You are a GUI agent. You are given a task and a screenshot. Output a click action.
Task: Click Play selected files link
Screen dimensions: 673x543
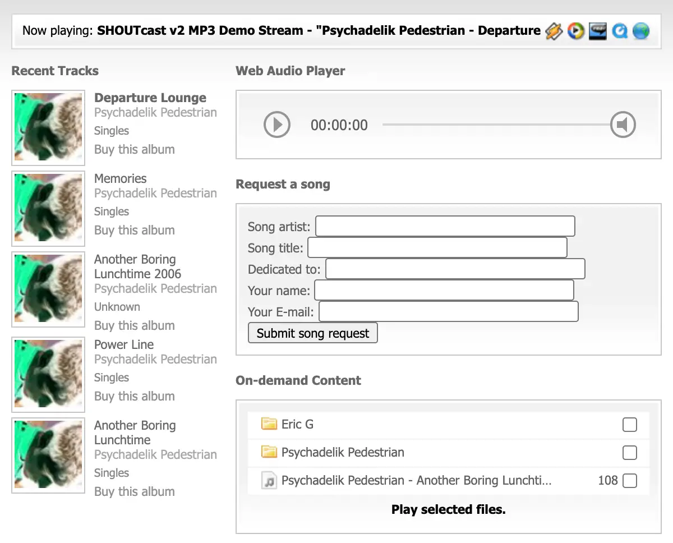coord(449,510)
